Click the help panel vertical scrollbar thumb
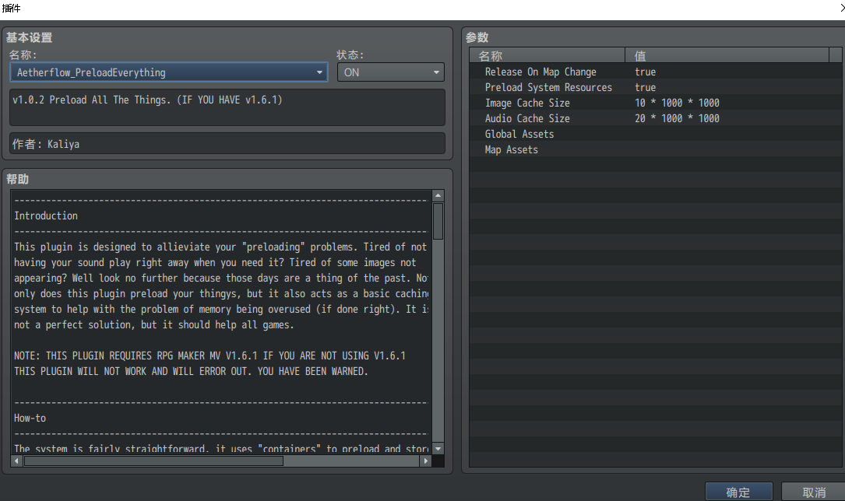845x501 pixels. pyautogui.click(x=438, y=221)
